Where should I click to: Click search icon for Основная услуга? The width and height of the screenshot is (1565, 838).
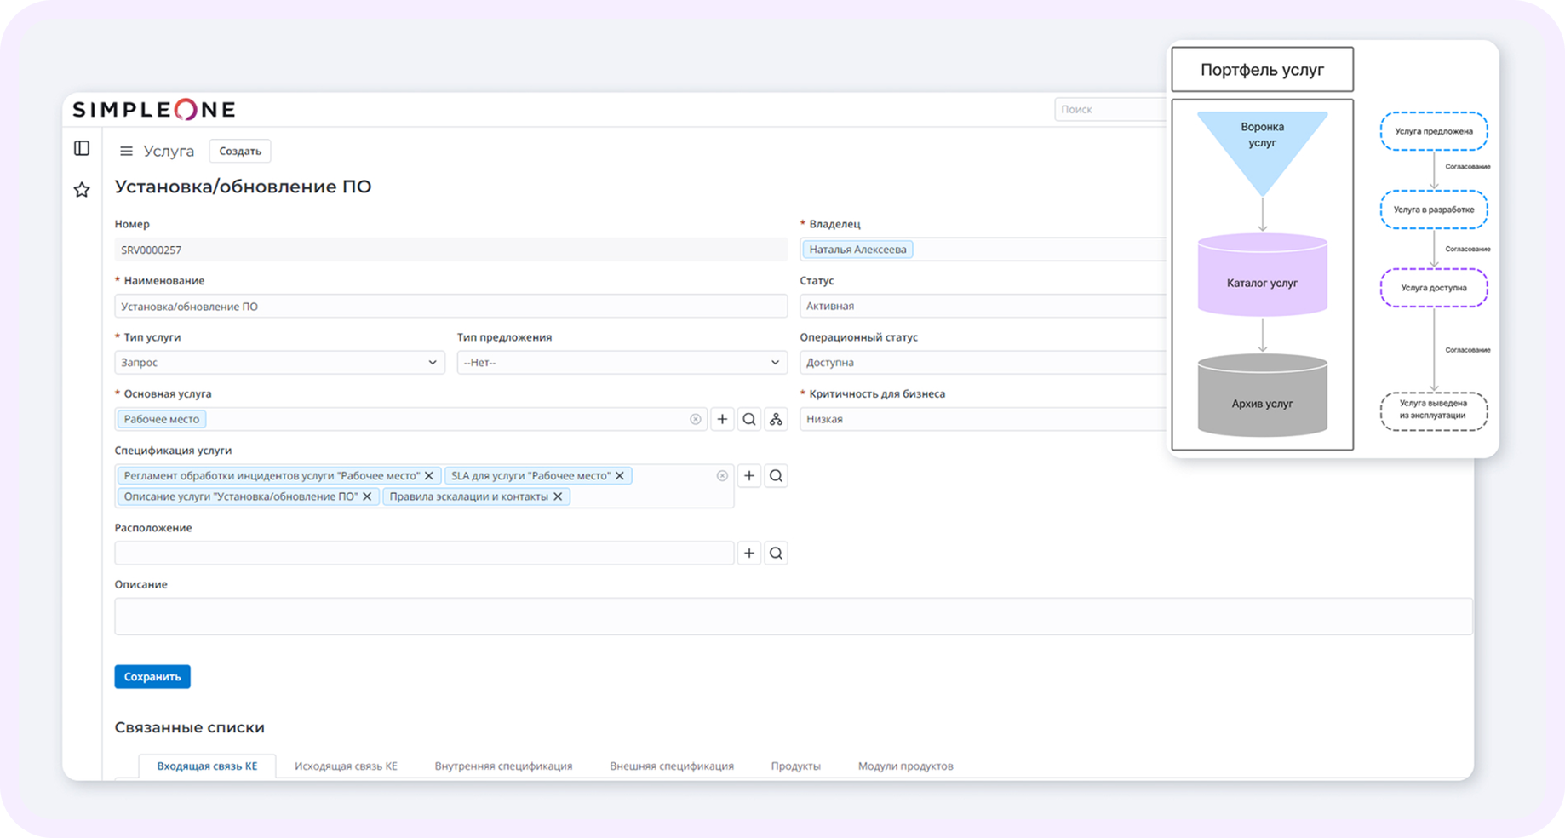(x=749, y=419)
